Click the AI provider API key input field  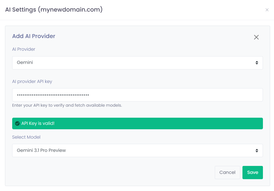[138, 95]
